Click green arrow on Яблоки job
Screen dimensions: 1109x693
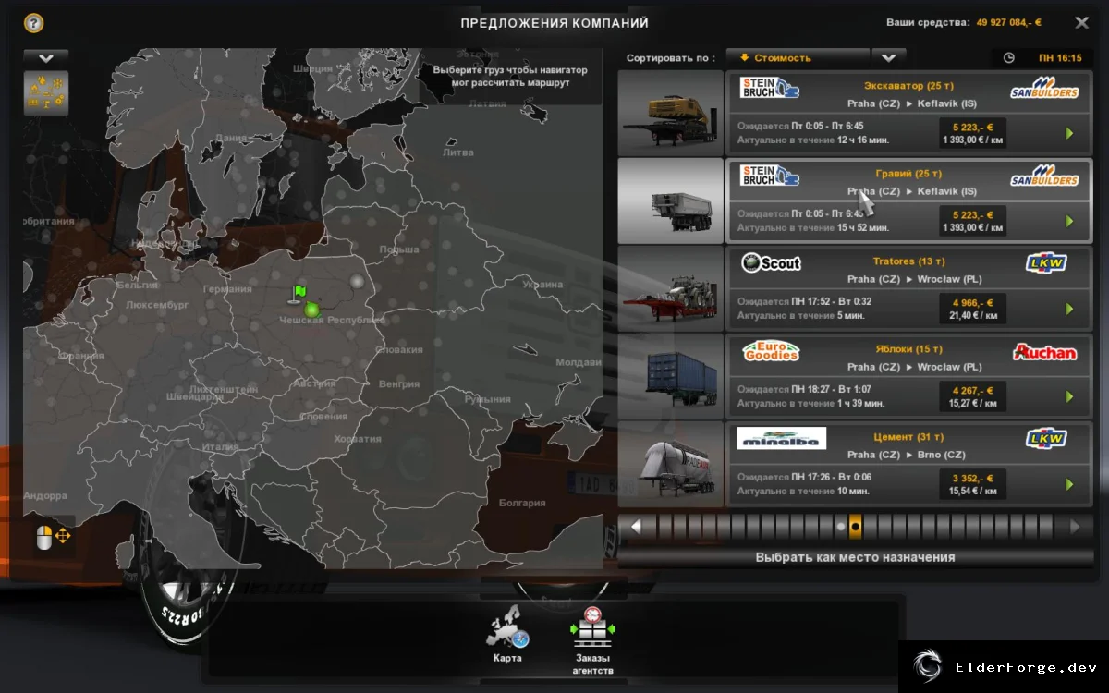(1069, 397)
